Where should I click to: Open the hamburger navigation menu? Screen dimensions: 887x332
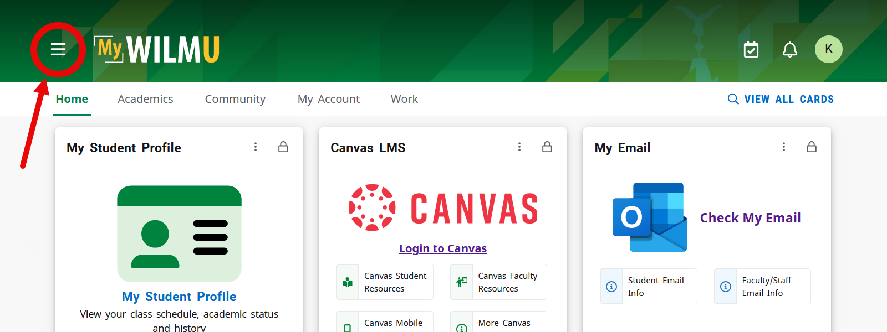coord(58,49)
